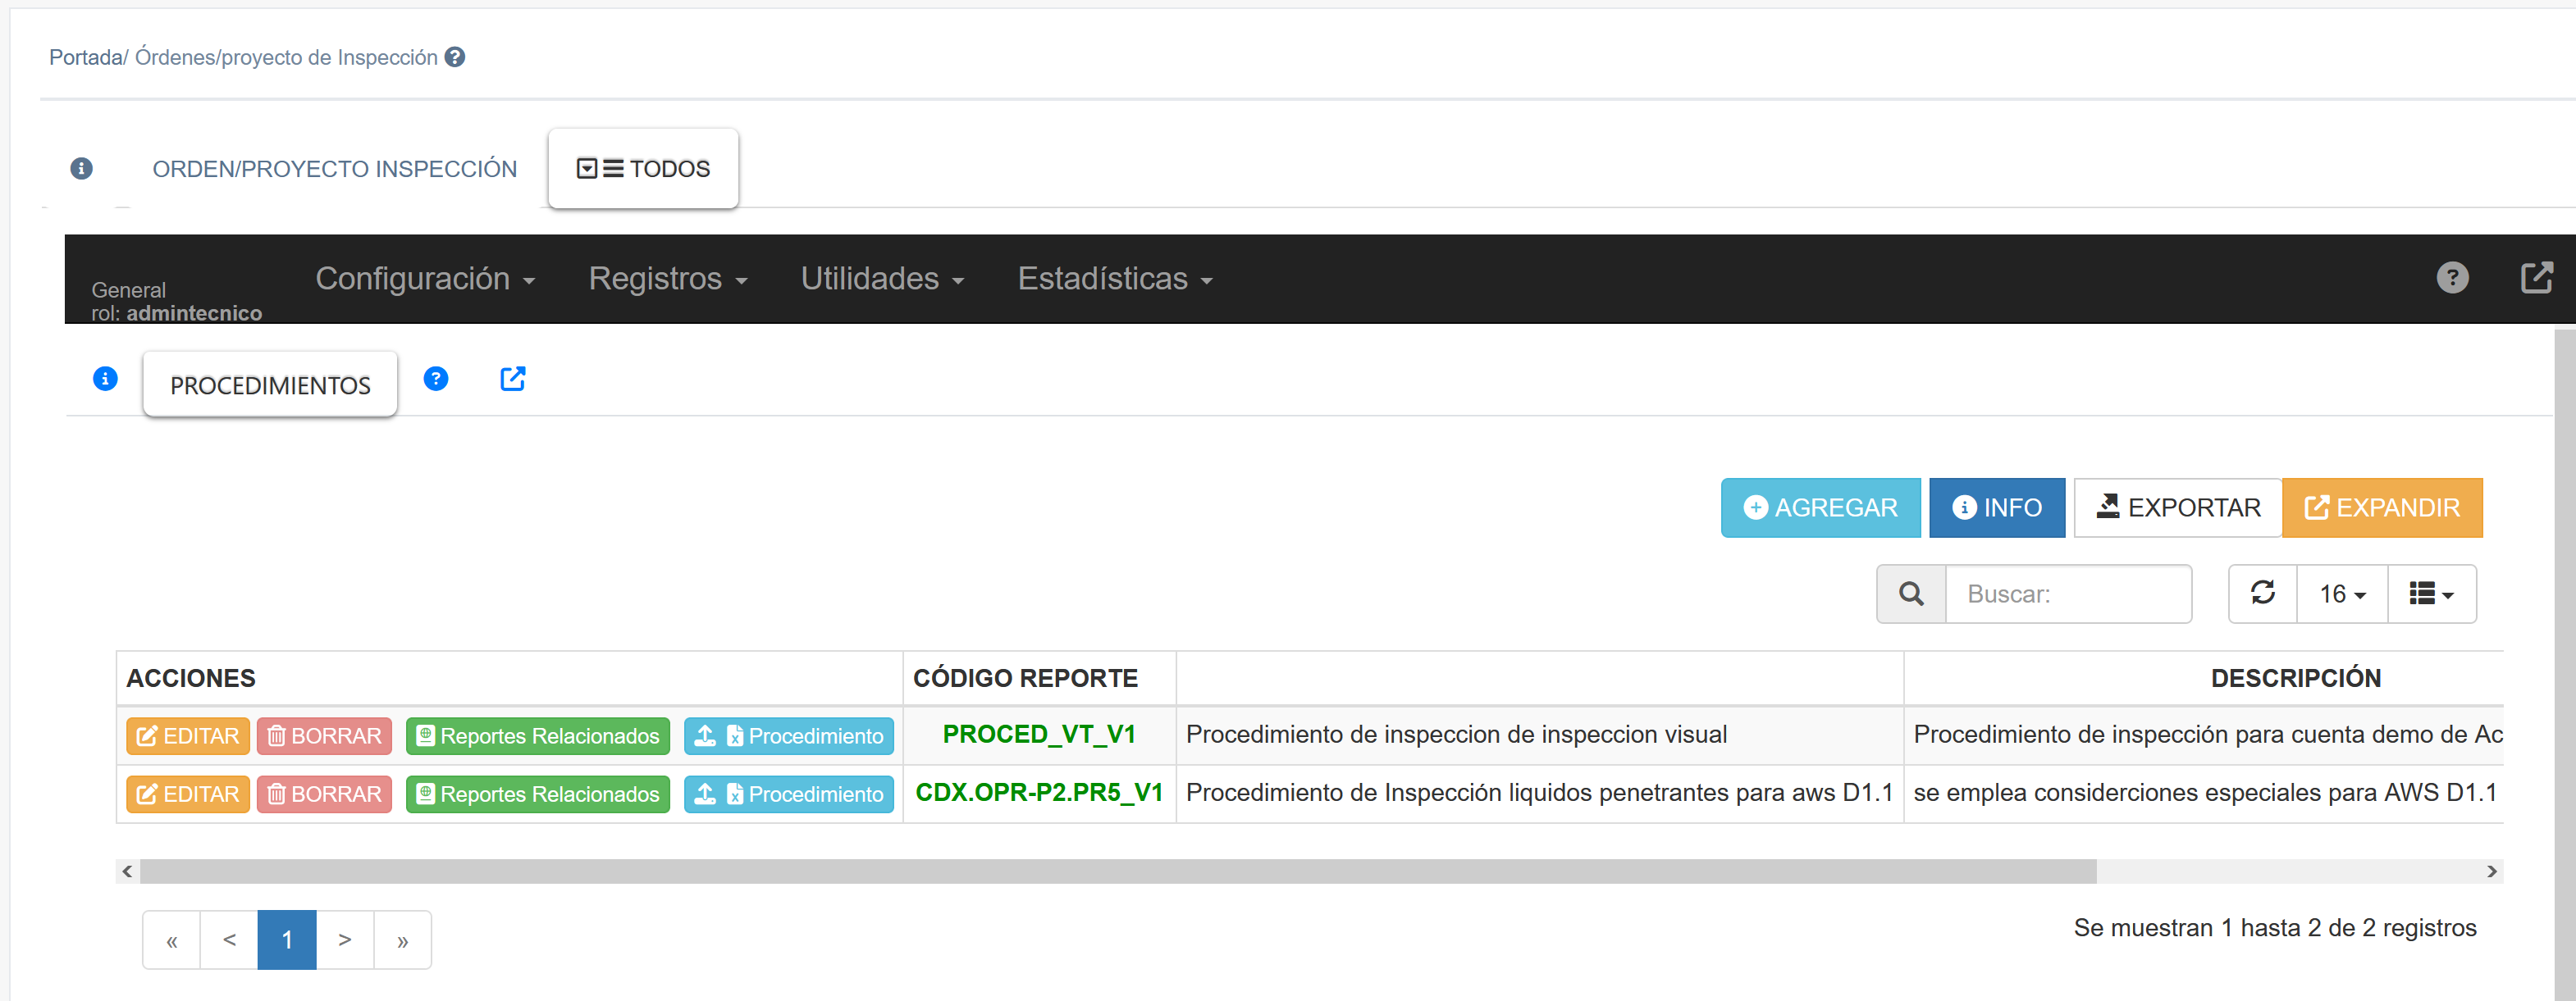Click the refresh table icon
2576x1001 pixels.
(2263, 594)
